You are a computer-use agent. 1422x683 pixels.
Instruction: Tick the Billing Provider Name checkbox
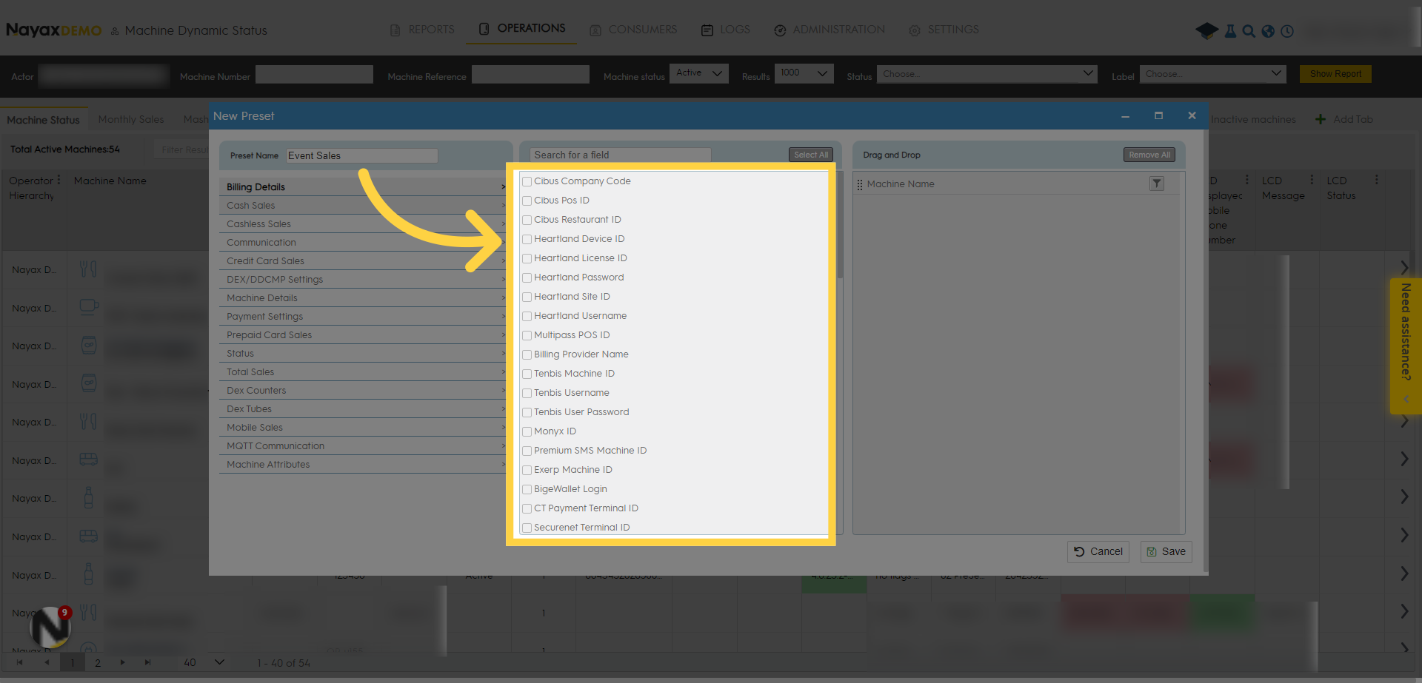tap(527, 354)
